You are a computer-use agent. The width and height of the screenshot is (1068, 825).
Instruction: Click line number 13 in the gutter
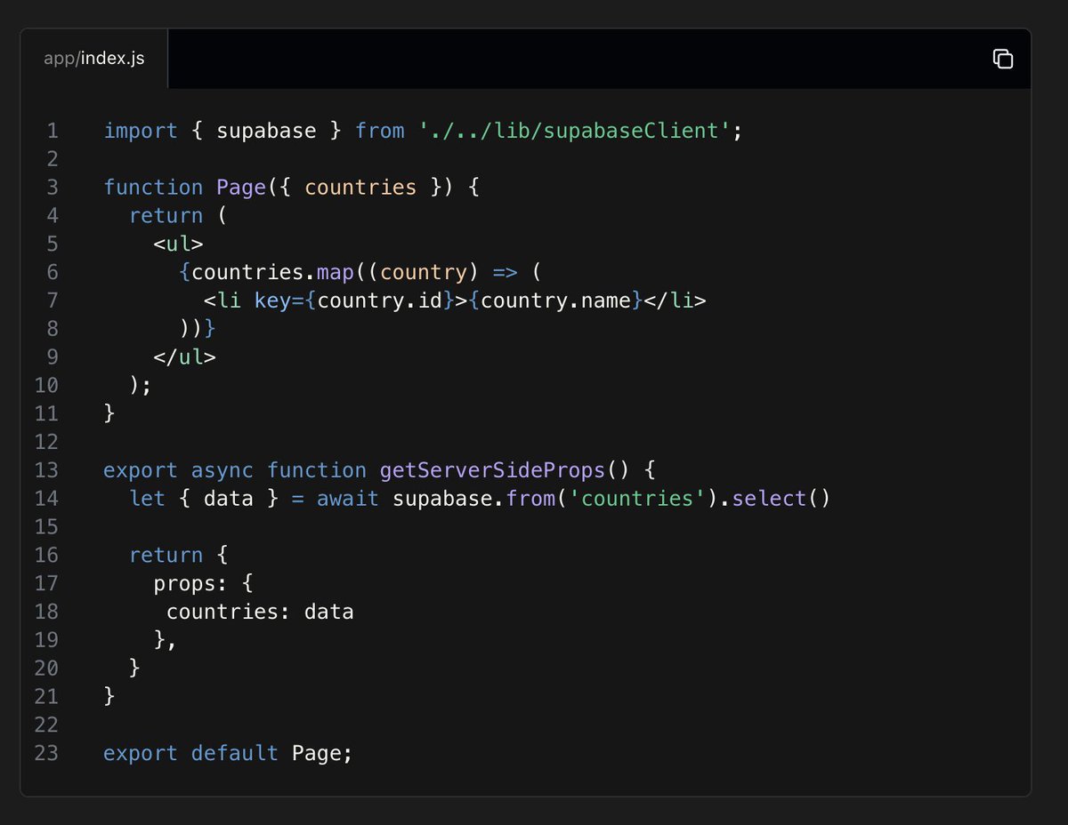click(45, 469)
